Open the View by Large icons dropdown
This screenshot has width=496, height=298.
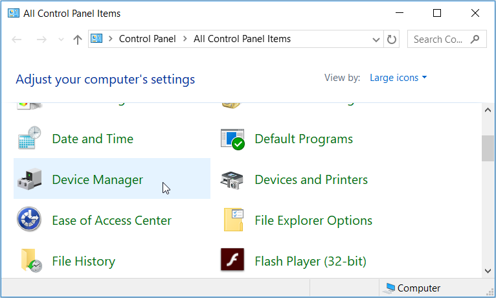click(398, 78)
